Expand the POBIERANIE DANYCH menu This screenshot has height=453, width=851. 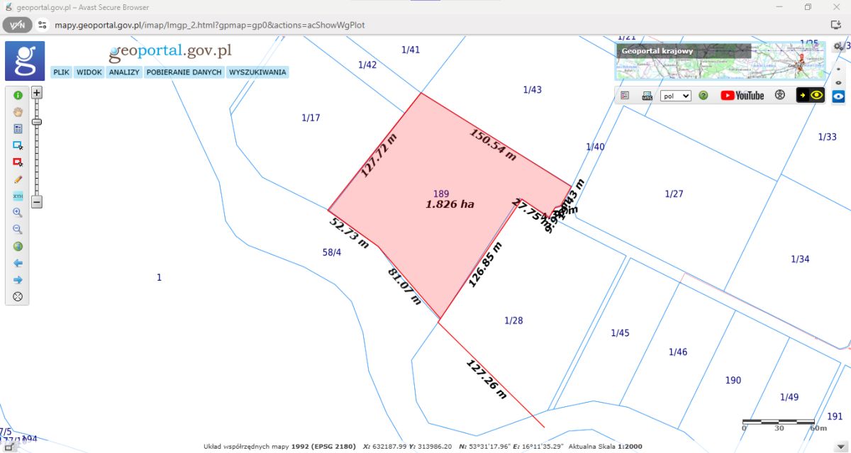(x=184, y=72)
